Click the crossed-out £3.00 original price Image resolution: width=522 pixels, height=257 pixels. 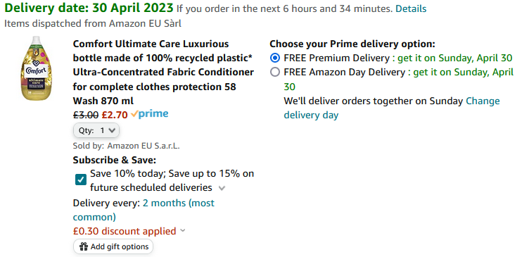[x=86, y=115]
